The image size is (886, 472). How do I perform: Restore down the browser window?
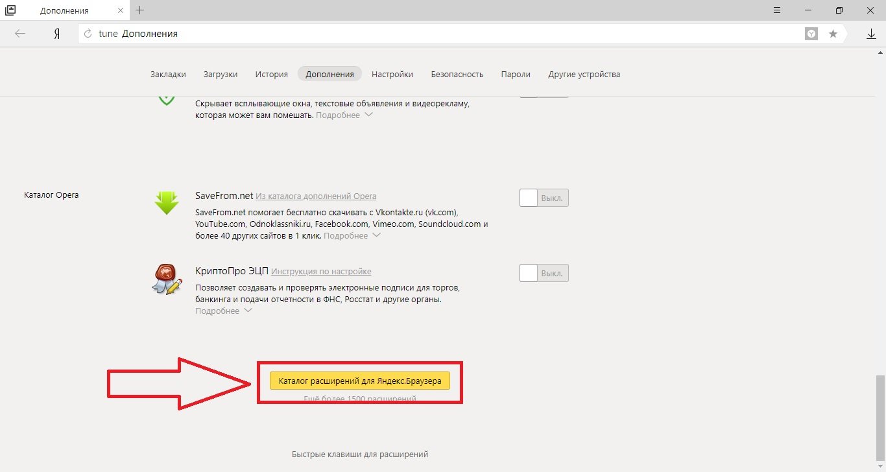839,10
